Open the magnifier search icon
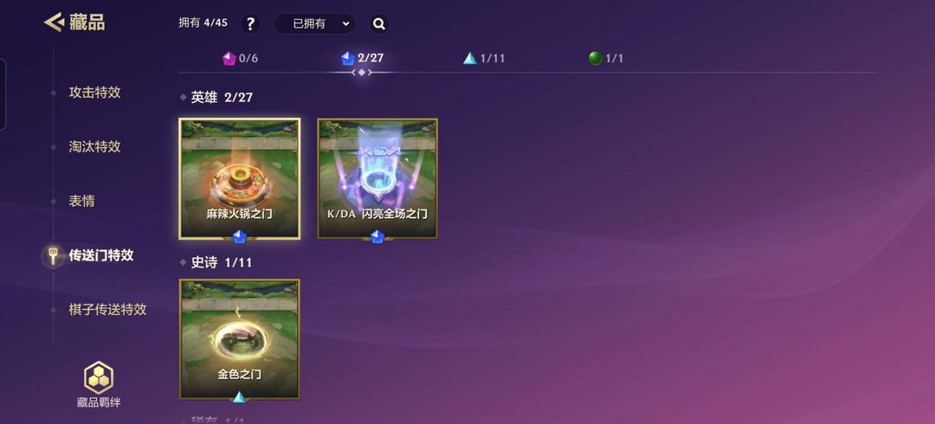Image resolution: width=935 pixels, height=424 pixels. pos(378,24)
